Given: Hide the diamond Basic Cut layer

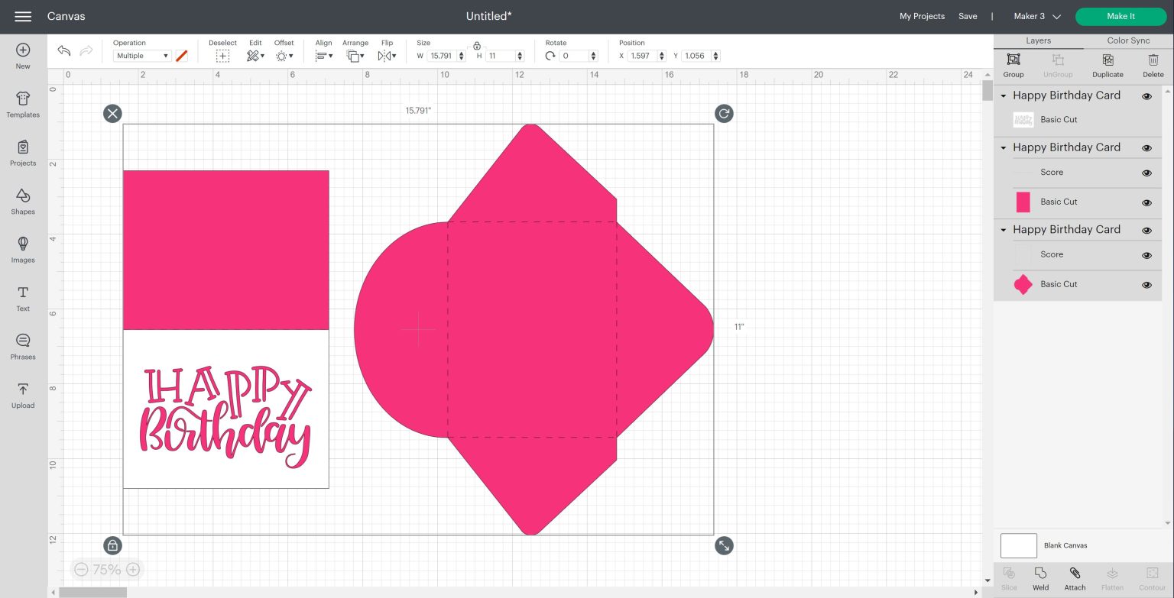Looking at the screenshot, I should (1146, 284).
